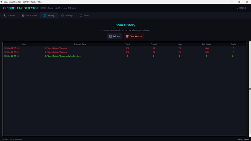Screen dimensions: 251x141
Task: Select the 2026-04-22 15:10 scan date
Action: (11, 56)
